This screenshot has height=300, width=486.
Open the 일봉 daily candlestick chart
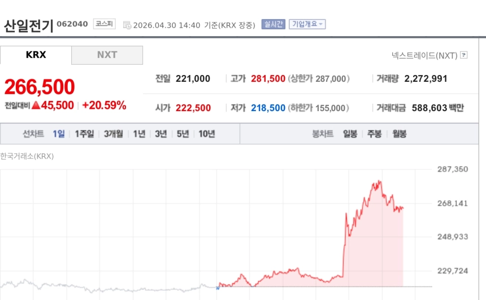pos(350,134)
